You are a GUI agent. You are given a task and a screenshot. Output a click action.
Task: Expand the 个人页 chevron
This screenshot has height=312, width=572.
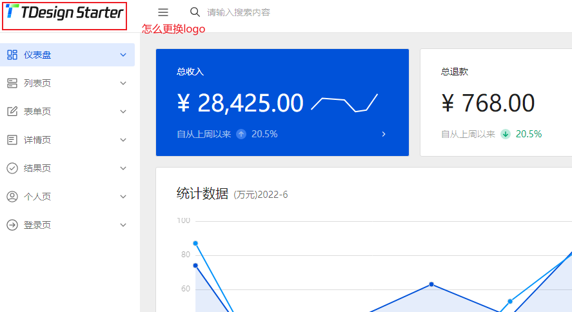click(123, 197)
